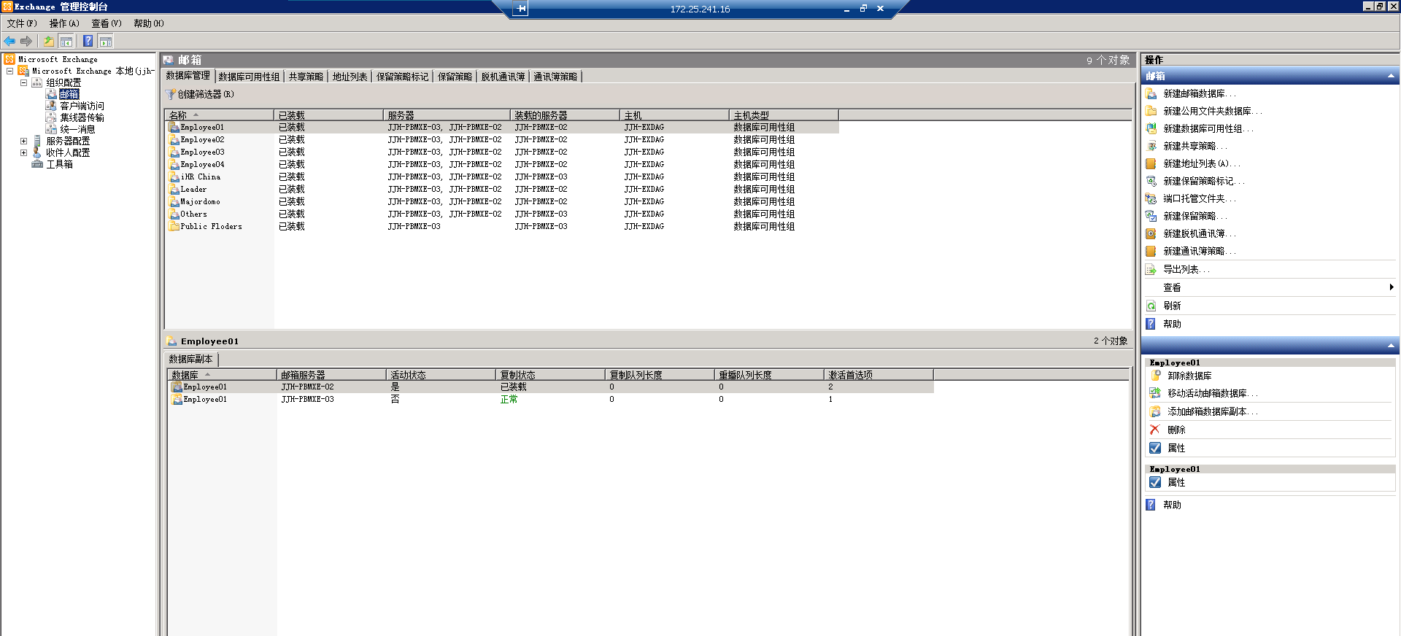Screen dimensions: 1401x636
Task: Expand the 服务器配置 tree node
Action: tap(23, 141)
